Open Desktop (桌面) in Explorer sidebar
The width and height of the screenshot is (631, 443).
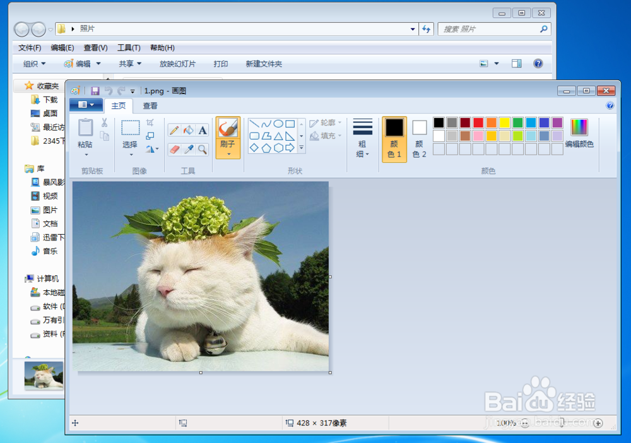pos(45,114)
